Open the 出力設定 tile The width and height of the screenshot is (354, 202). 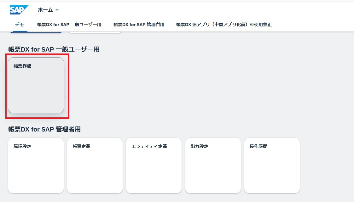pyautogui.click(x=213, y=165)
